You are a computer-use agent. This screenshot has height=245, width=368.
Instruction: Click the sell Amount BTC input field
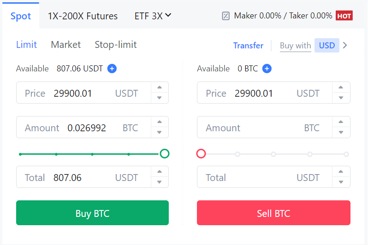[x=263, y=128]
